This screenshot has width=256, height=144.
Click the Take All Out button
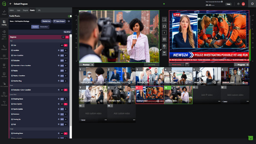pyautogui.click(x=67, y=32)
